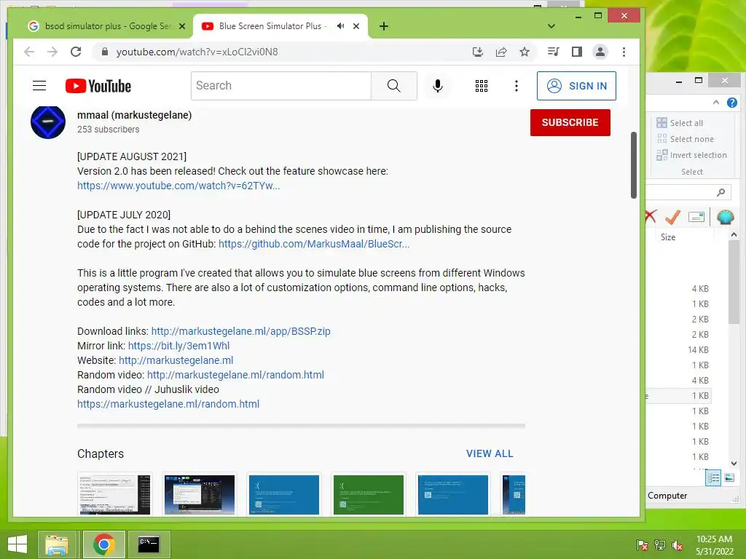Open Chrome's three-dot menu
This screenshot has width=746, height=559.
[x=624, y=52]
